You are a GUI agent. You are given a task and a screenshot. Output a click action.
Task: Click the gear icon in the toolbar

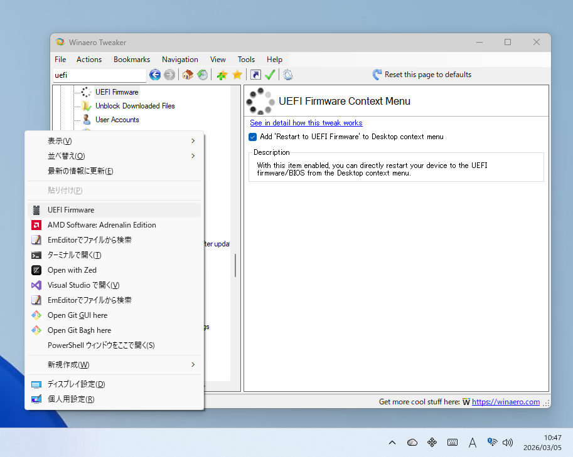[287, 75]
